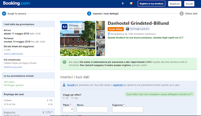Click the 25 % di IVA cost row
This screenshot has width=201, height=116.
(x=28, y=104)
